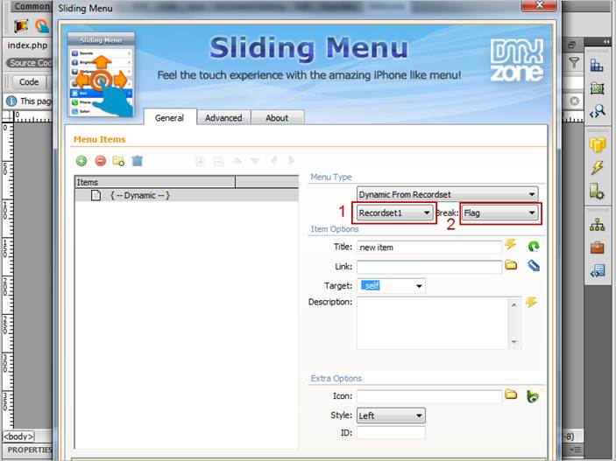Click the Common tab in Dreamweaver Insert bar

coord(32,6)
